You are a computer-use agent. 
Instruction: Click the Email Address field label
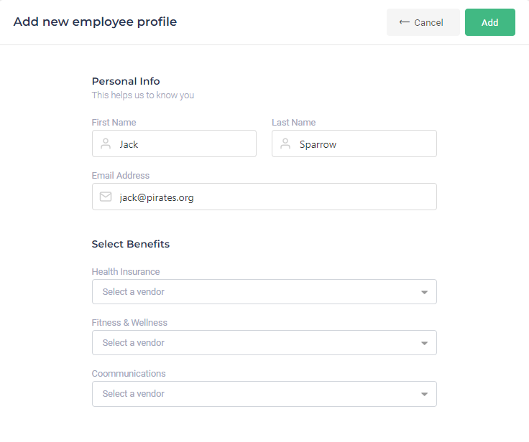[121, 175]
